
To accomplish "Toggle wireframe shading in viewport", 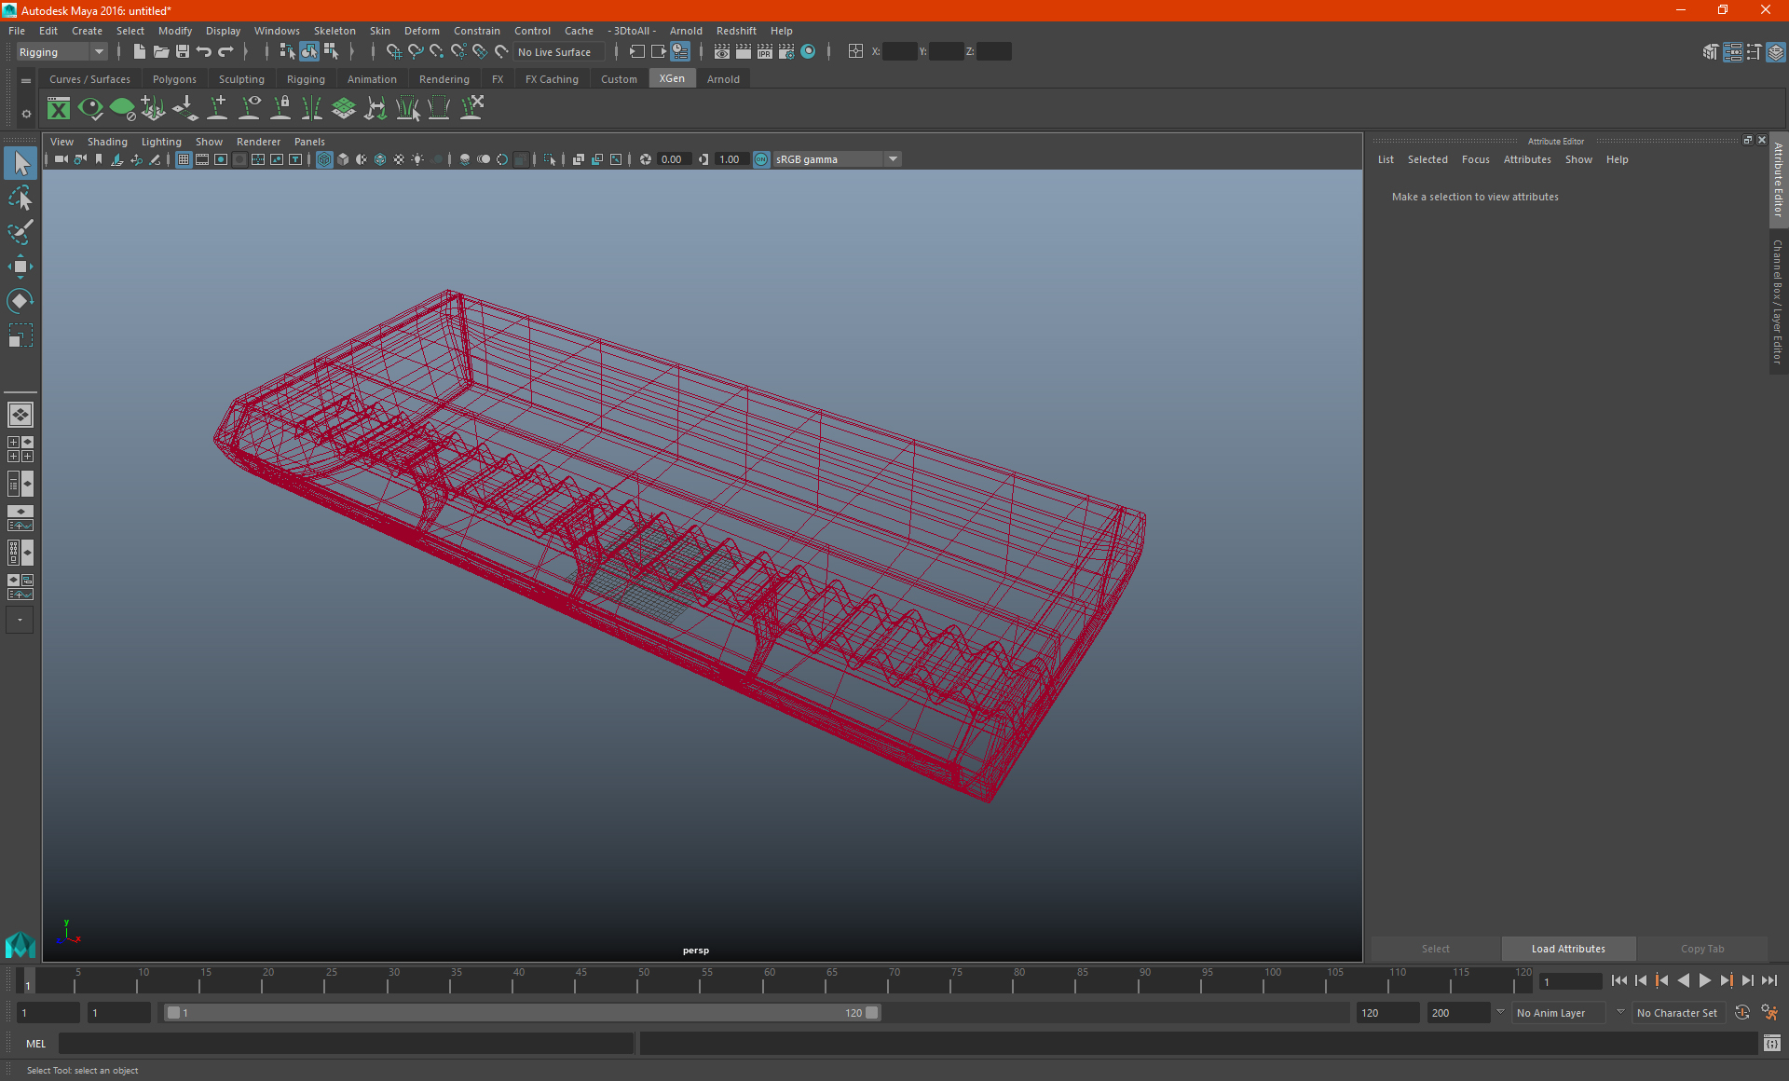I will 324,159.
